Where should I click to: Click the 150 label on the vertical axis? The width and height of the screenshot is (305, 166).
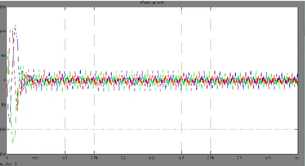[3, 7]
